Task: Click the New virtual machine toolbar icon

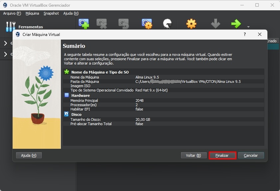Action: [84, 24]
